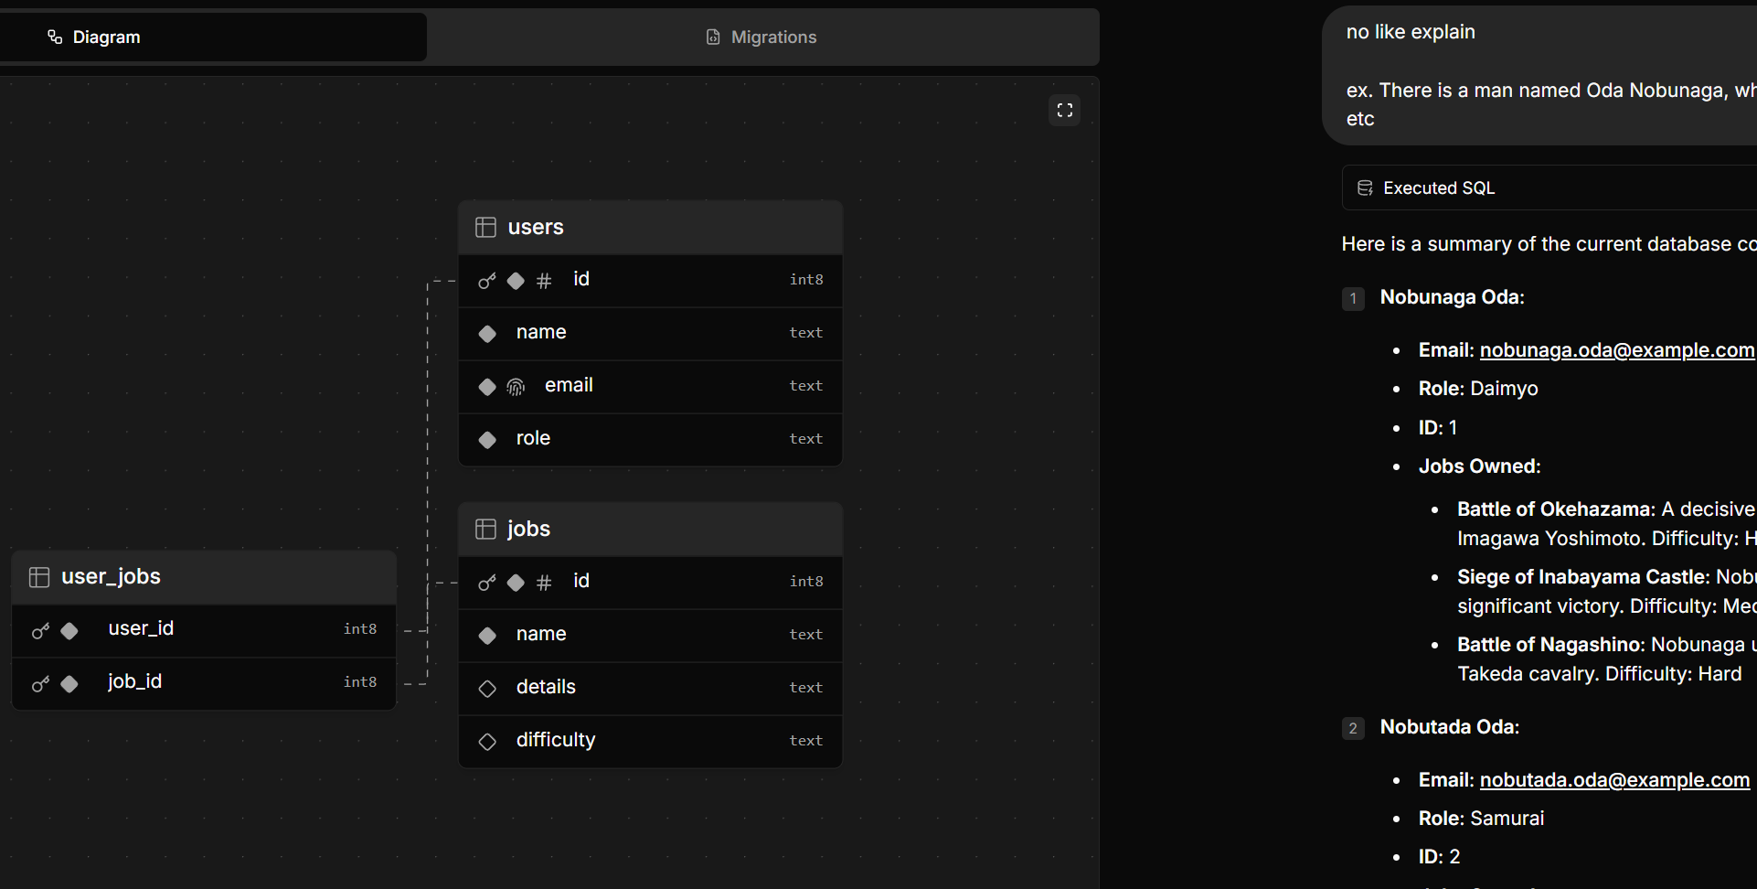Click the primary key icon beside users id
Viewport: 1757px width, 889px height.
(487, 281)
